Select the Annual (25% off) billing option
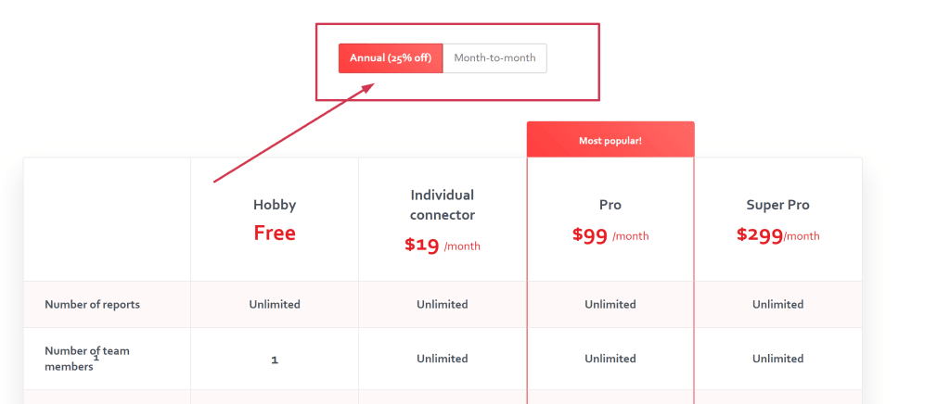This screenshot has height=404, width=950. [x=391, y=58]
